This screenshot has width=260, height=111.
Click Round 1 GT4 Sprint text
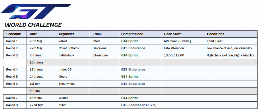click(x=129, y=41)
